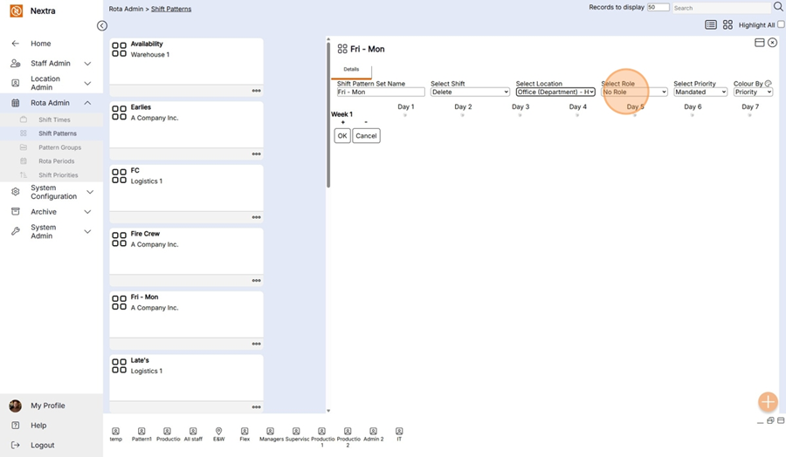Click the Records to display field
Viewport: 786px width, 457px height.
tap(658, 7)
